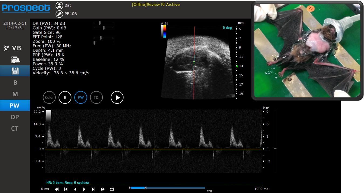This screenshot has height=193, width=364.
Task: Click the probe icon next to PB406
Action: pos(59,14)
